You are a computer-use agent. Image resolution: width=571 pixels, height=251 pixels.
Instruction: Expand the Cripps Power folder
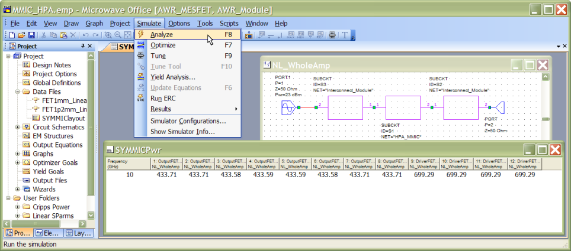(x=18, y=207)
